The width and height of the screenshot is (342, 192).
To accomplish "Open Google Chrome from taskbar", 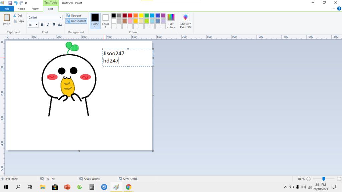I will [x=129, y=187].
